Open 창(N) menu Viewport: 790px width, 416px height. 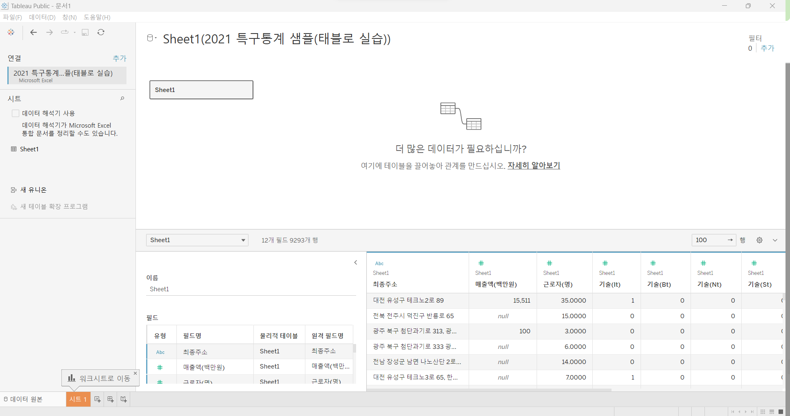(x=70, y=17)
